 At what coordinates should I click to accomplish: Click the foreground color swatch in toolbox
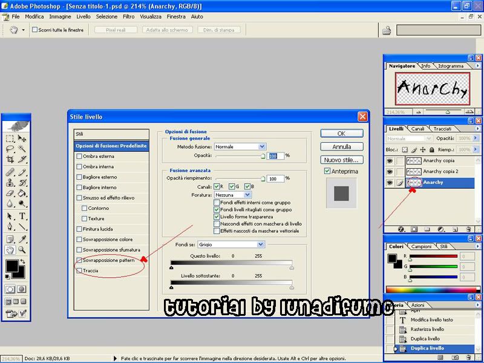(x=11, y=266)
